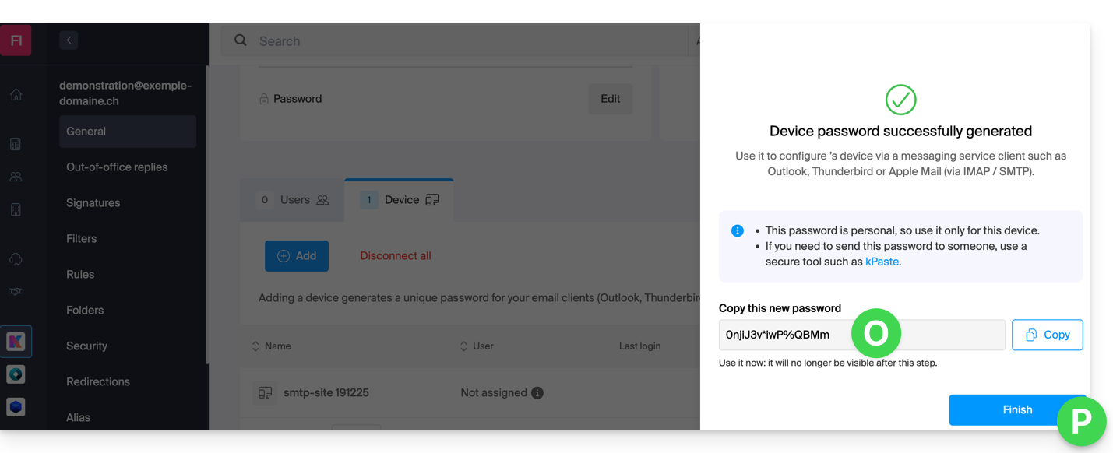Open Out-of-office replies settings

(x=117, y=167)
